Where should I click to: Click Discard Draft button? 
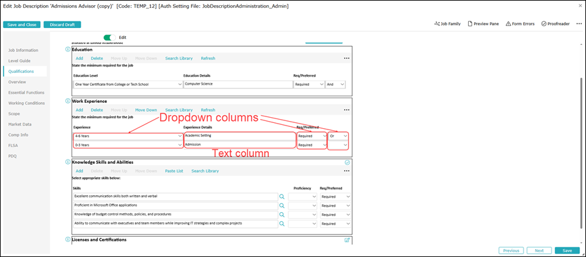[63, 25]
